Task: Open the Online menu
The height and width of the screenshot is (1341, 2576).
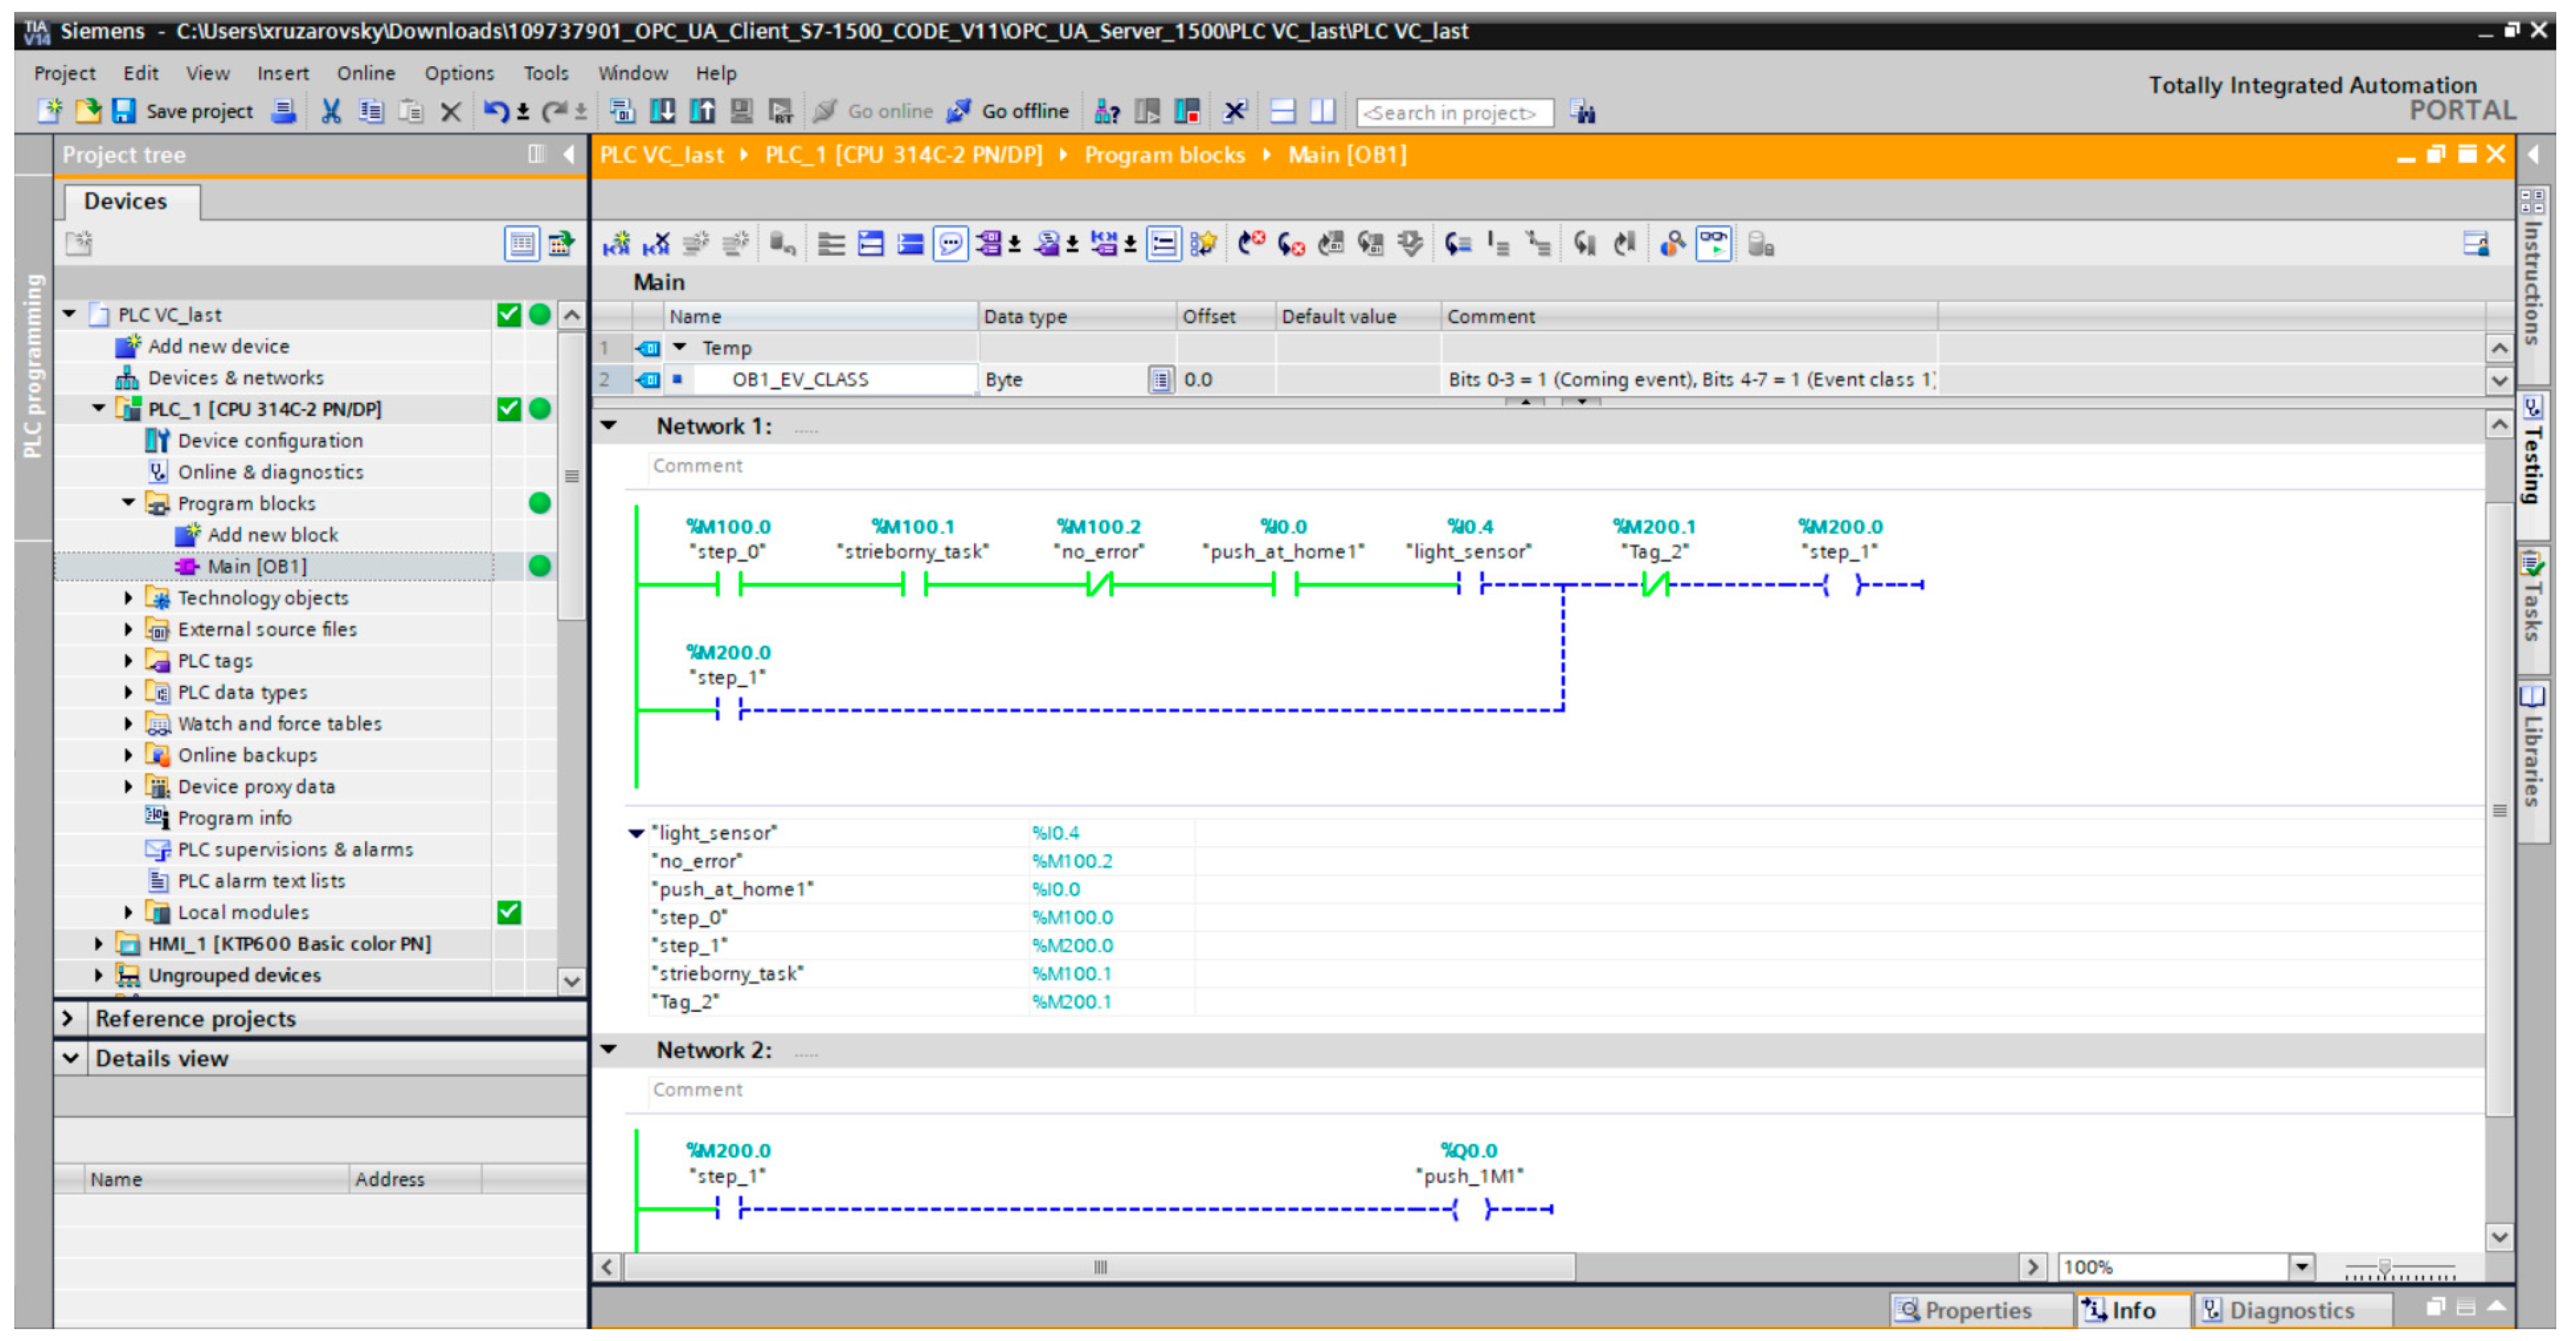Action: tap(365, 73)
